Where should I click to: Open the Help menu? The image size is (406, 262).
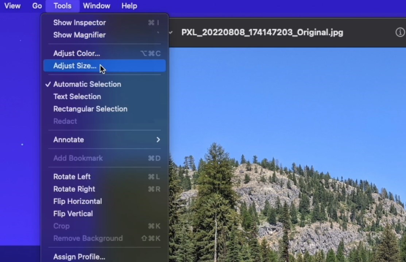(x=129, y=6)
